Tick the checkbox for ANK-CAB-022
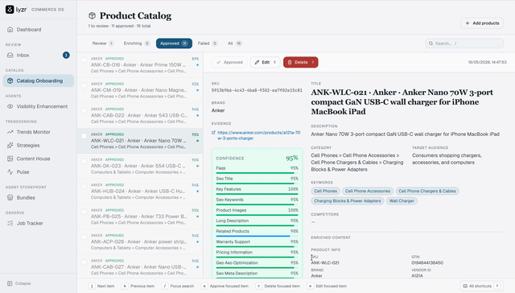515x293 pixels. (84, 111)
